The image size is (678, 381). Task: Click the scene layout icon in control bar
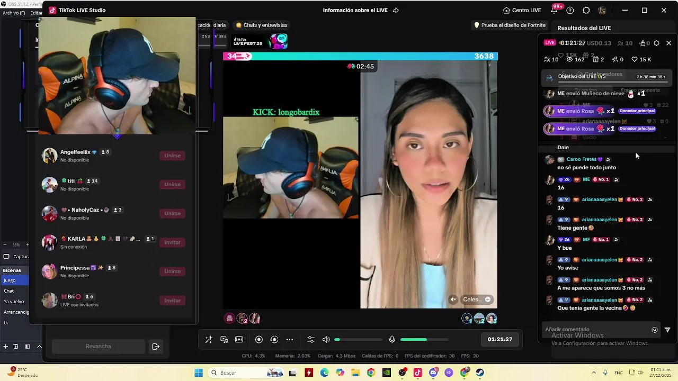pyautogui.click(x=239, y=340)
